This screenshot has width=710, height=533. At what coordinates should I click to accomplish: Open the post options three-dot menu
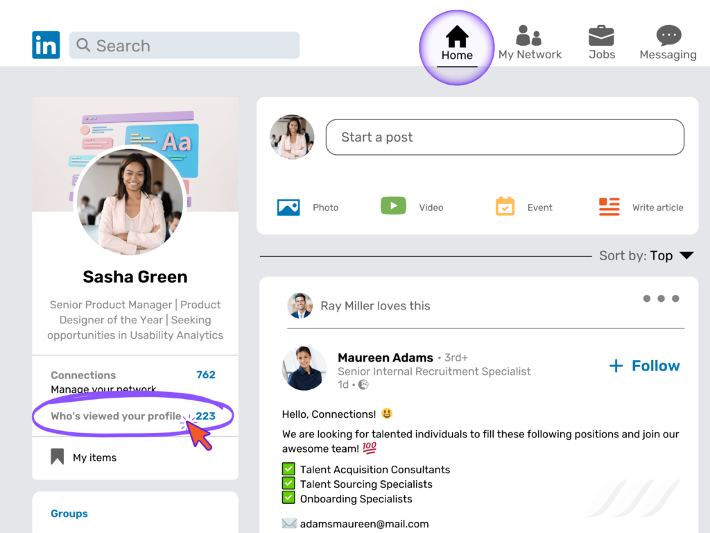(661, 298)
